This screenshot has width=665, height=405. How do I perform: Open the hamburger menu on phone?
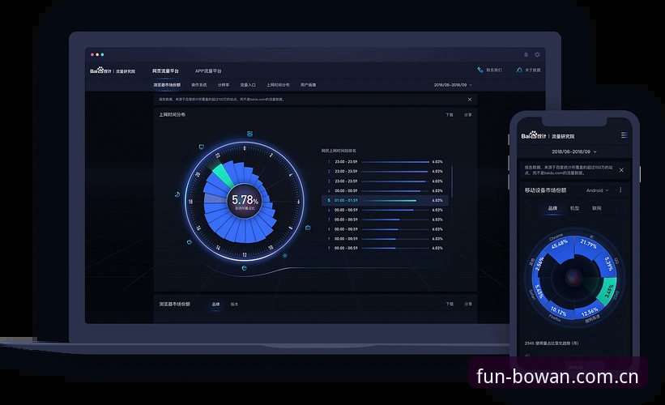[625, 135]
